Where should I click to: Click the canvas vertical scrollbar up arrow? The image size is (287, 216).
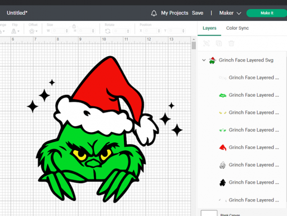[194, 39]
